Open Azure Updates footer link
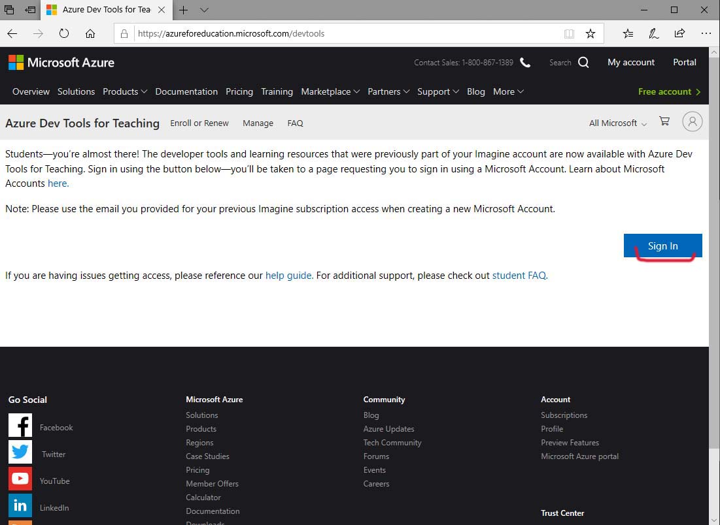The height and width of the screenshot is (525, 720). [x=388, y=429]
